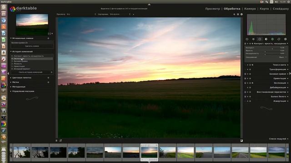
Task: Disable the Контраст, яркость, насыщенность module
Action: 246,43
